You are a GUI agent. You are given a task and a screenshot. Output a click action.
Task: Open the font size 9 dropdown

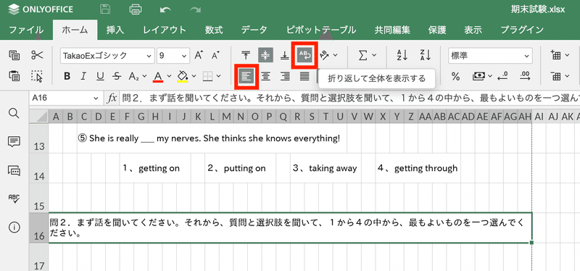(x=184, y=57)
